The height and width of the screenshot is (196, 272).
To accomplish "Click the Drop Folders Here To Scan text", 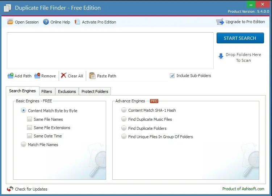I will point(243,57).
